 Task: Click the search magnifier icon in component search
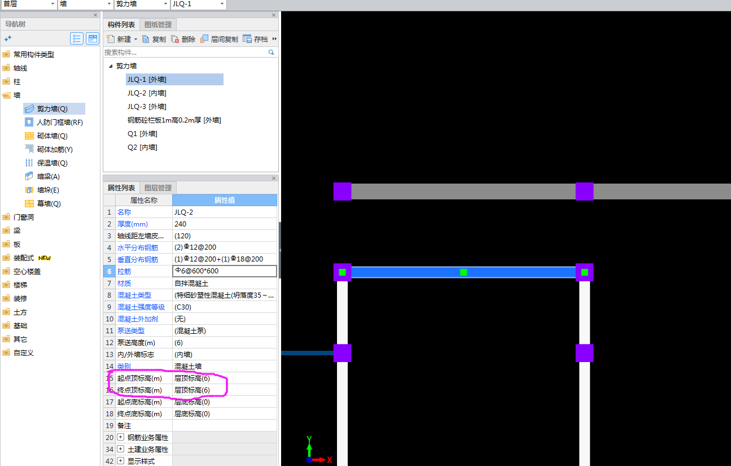(x=272, y=52)
